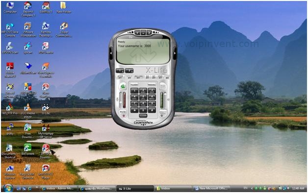This screenshot has height=193, width=308.
Task: Click the Windows Start orb
Action: tap(8, 188)
